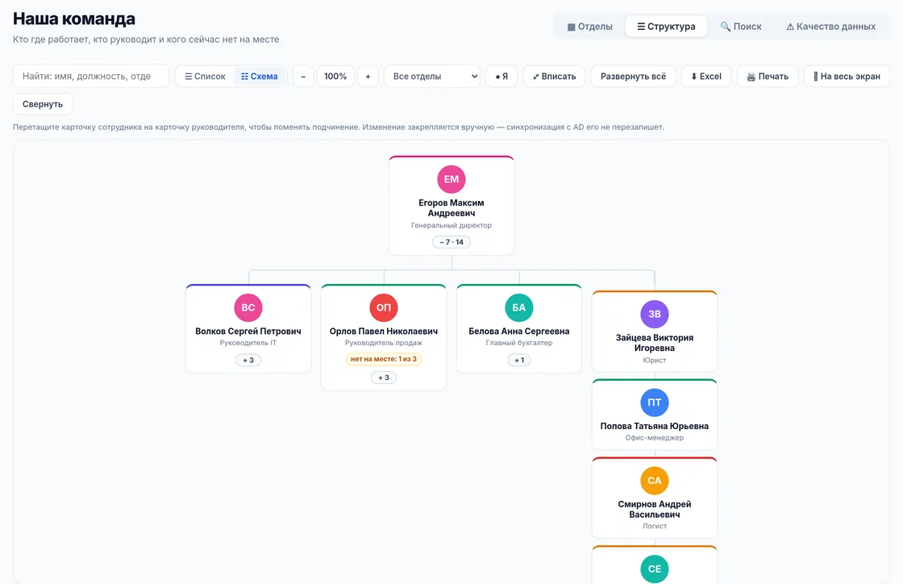Screen dimensions: 903x584
Task: Export the chart to Excel
Action: click(x=706, y=76)
